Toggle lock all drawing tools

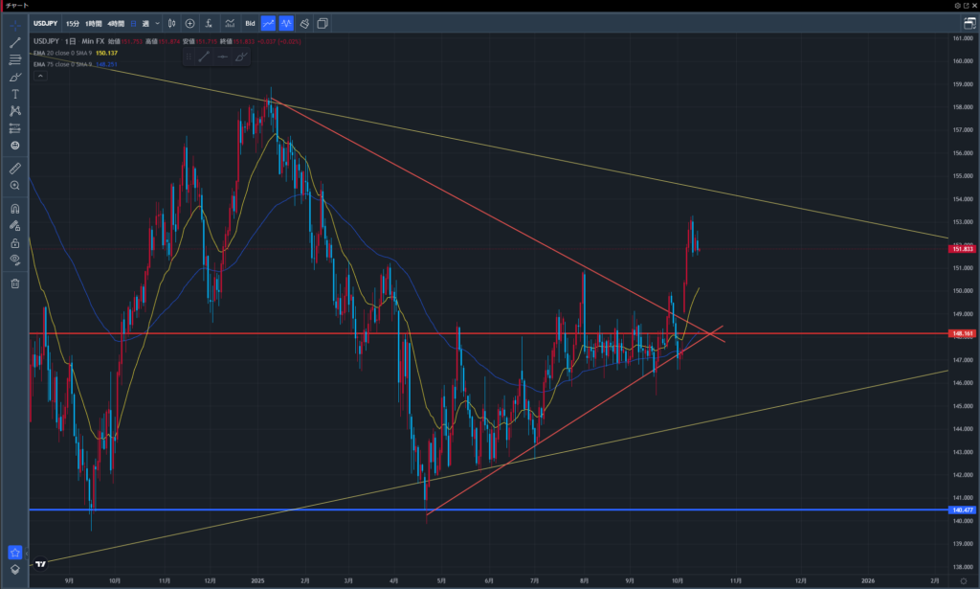pos(15,243)
